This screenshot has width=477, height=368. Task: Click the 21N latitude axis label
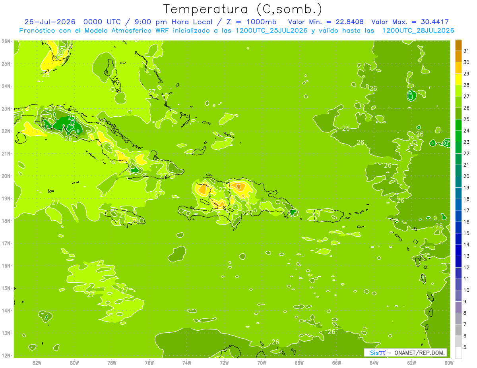point(6,153)
